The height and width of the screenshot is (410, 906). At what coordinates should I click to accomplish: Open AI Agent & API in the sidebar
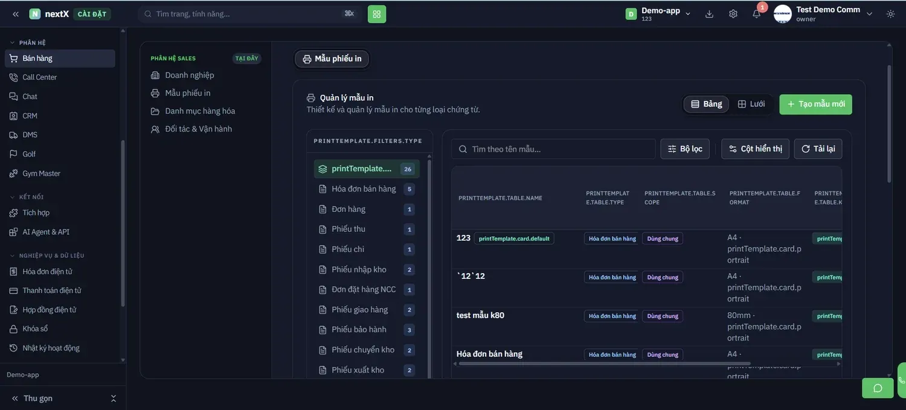60,232
